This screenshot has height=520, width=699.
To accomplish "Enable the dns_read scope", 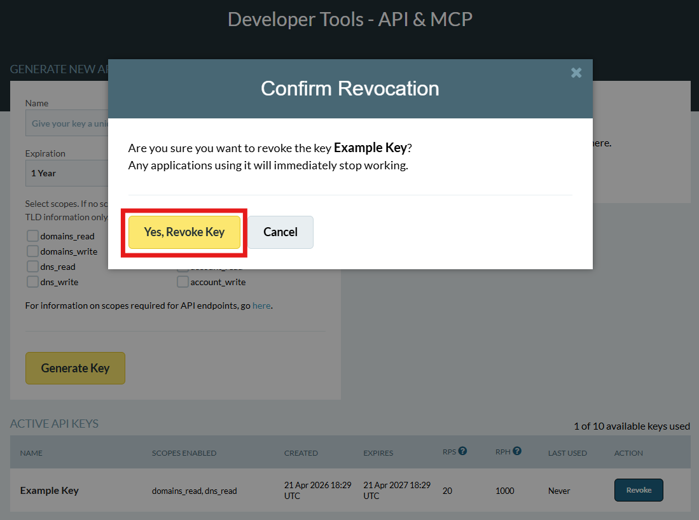I will click(32, 267).
